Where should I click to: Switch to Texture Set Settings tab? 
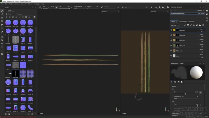coord(186,22)
